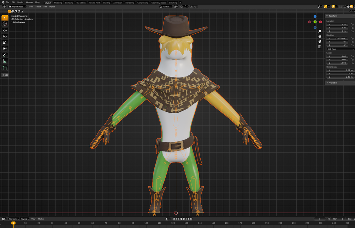Select the Scale tool
The width and height of the screenshot is (355, 228).
5,42
